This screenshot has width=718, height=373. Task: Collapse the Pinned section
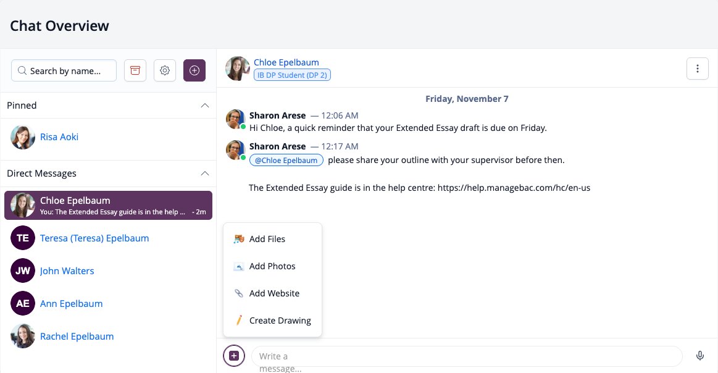click(205, 106)
